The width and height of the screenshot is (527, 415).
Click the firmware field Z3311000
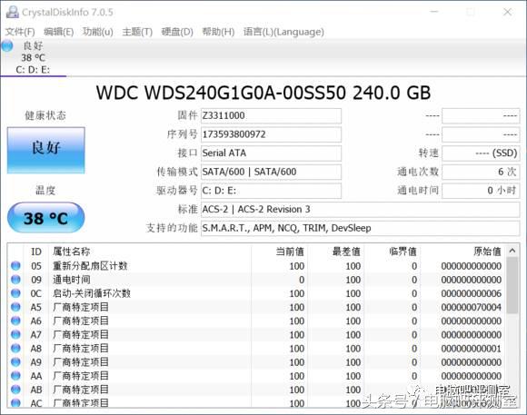coord(271,116)
